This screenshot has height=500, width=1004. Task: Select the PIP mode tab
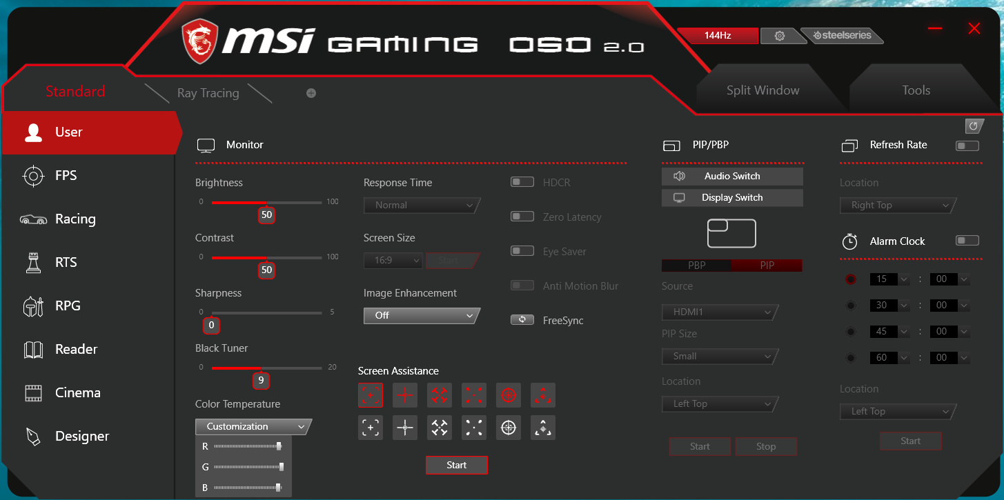point(767,266)
